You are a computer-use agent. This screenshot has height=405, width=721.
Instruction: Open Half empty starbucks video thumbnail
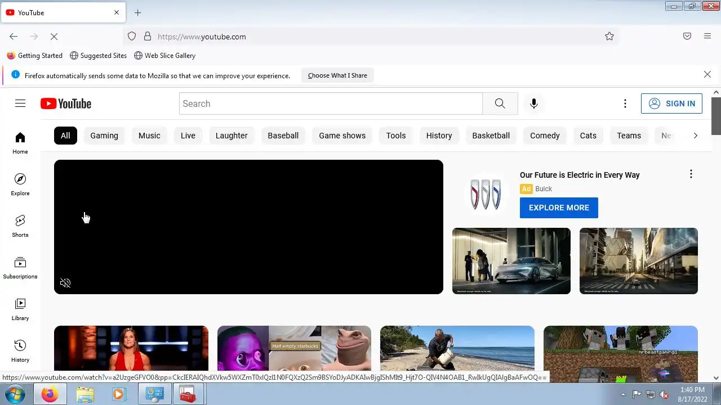pos(294,348)
